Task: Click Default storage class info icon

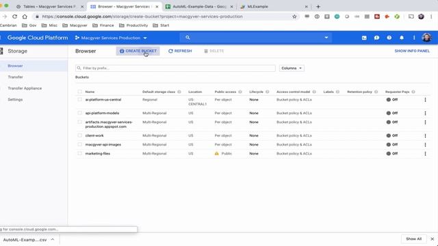Action: coord(179,92)
